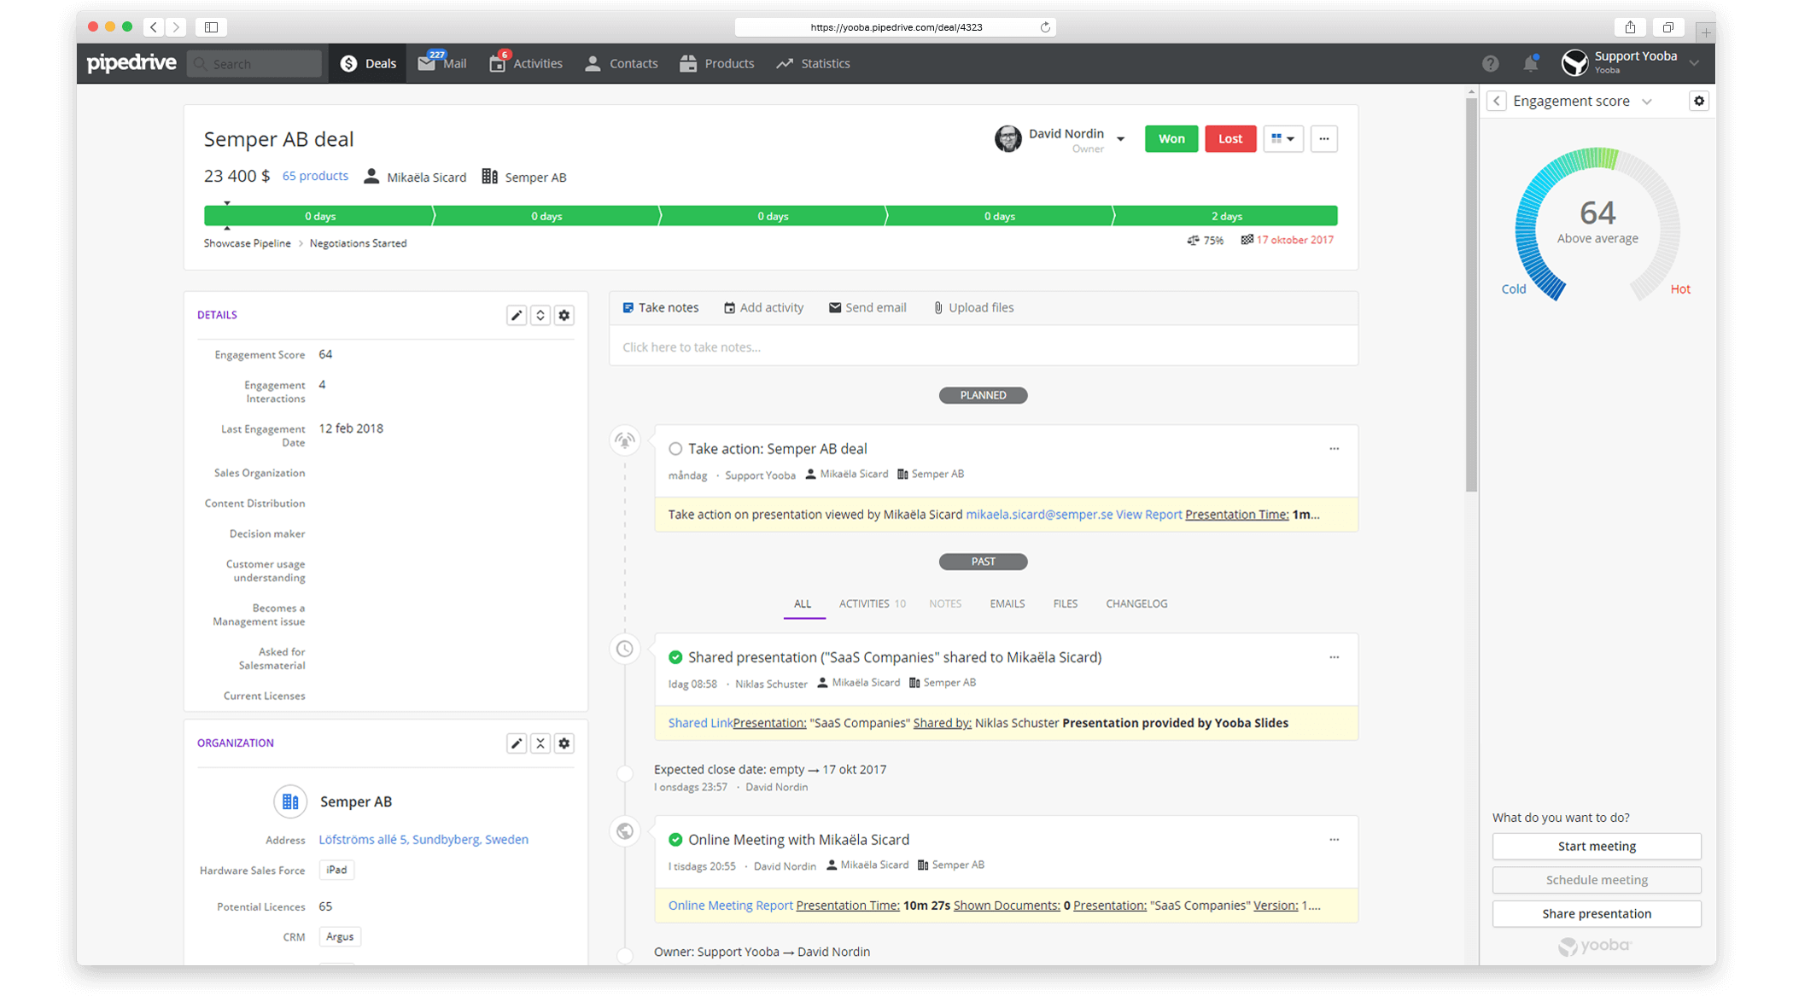Screen dimensions: 1793x1008
Task: Open the notifications bell
Action: tap(1531, 63)
